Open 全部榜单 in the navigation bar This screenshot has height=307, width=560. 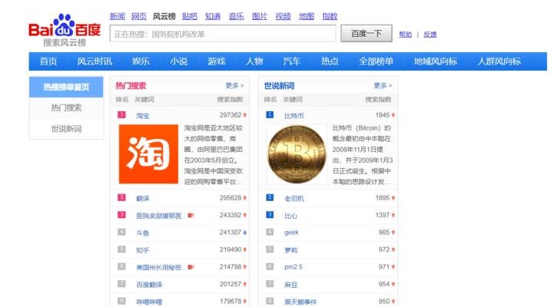[376, 61]
